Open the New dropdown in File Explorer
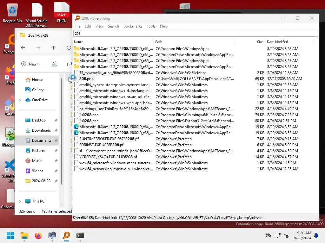 tap(31, 64)
